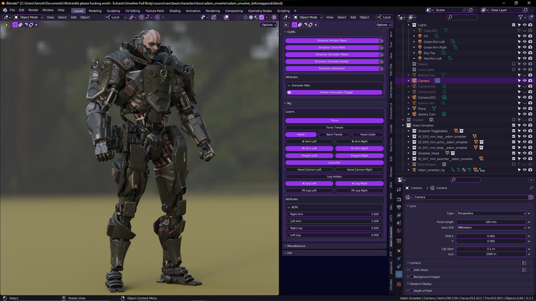Toggle the Torso Tweak rig layer
Viewport: 536px width, 301px height.
(x=334, y=127)
